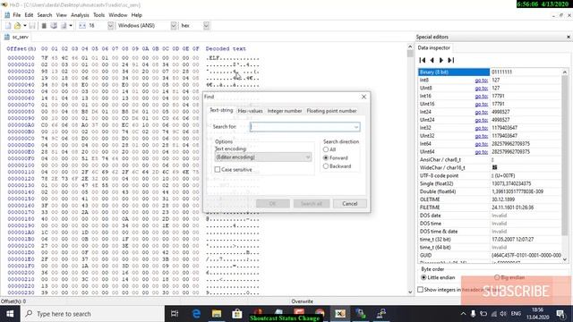
Task: Select the Binary (8 bit) row
Action: tap(490, 72)
